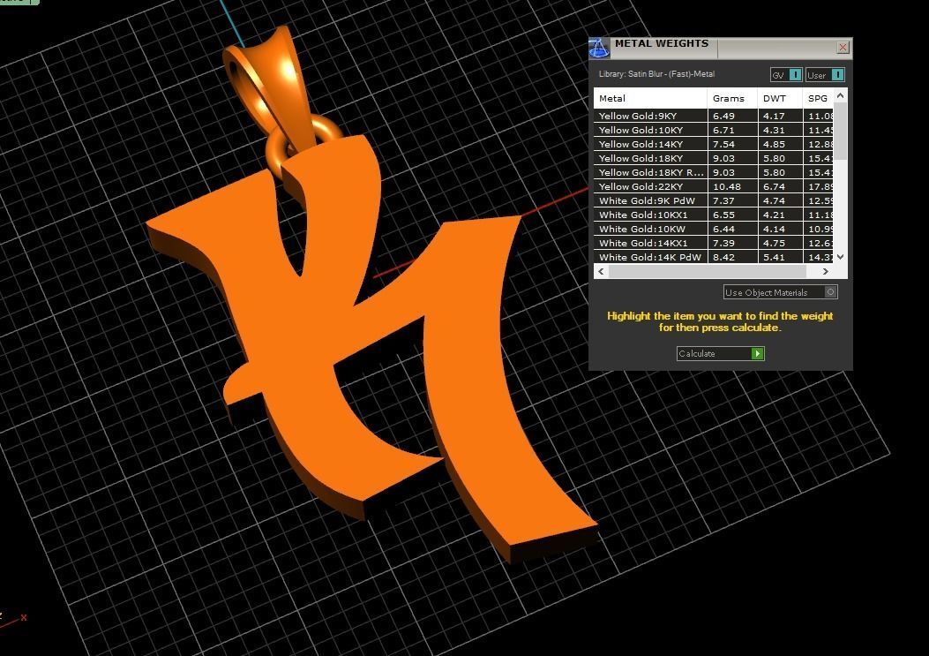Click the 7.37 grams cell
Viewport: 929px width, 656px height.
coord(732,200)
